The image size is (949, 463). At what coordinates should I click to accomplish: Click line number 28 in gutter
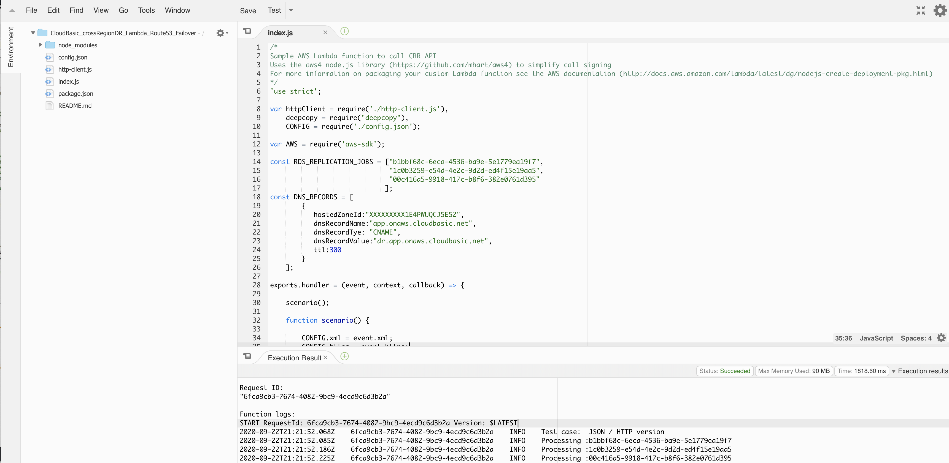pos(257,285)
